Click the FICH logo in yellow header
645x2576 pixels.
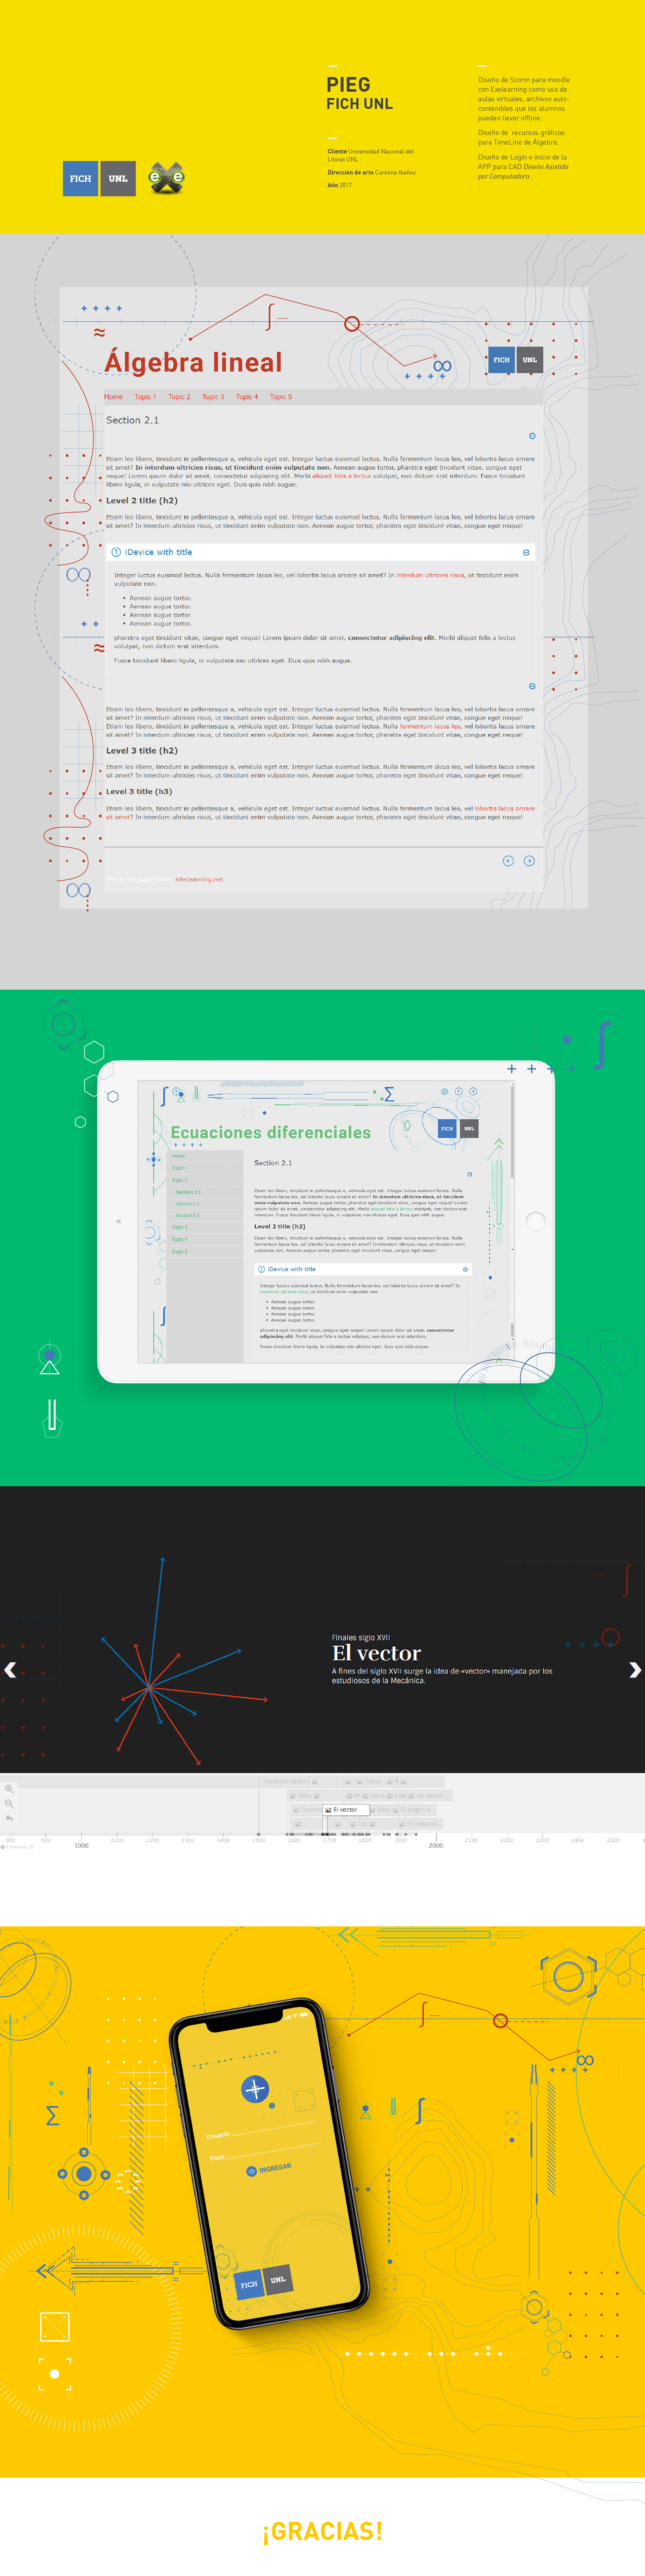pyautogui.click(x=80, y=179)
